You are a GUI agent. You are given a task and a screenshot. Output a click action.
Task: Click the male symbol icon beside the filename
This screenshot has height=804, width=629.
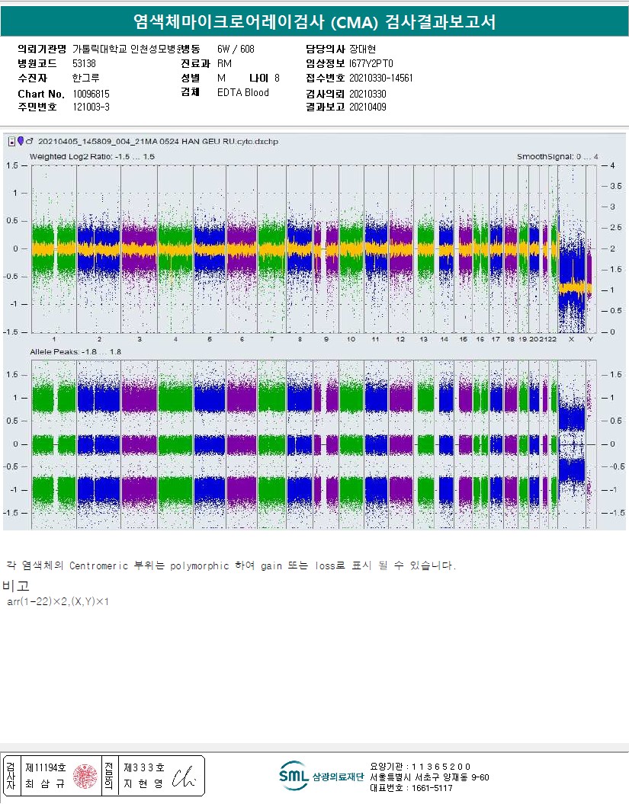pyautogui.click(x=29, y=141)
